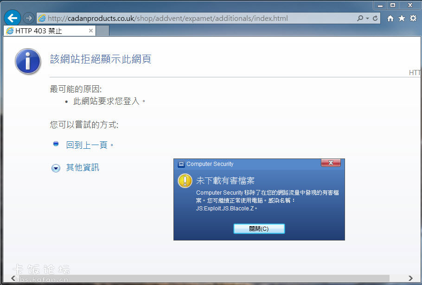Click the infection name JS:Exploit.JS.Blacole.Z text
This screenshot has width=422, height=285.
pos(225,209)
